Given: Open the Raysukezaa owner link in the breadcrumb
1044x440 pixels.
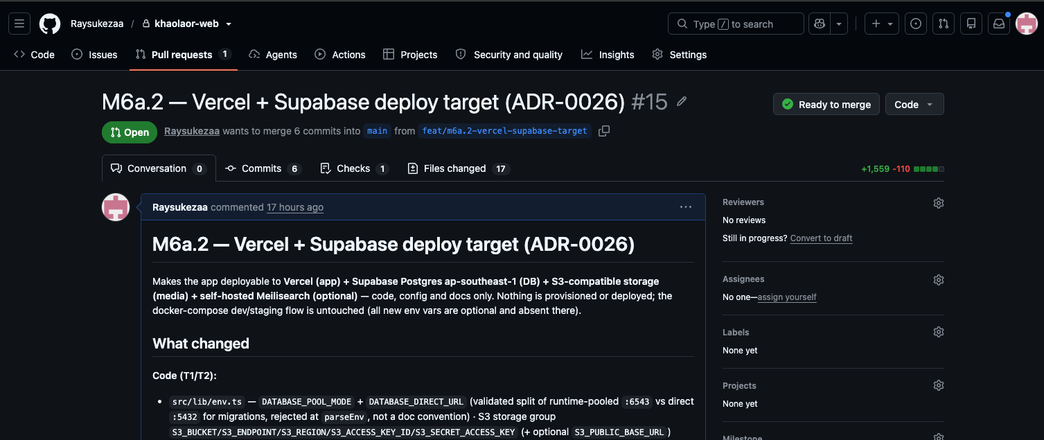Looking at the screenshot, I should pos(97,24).
